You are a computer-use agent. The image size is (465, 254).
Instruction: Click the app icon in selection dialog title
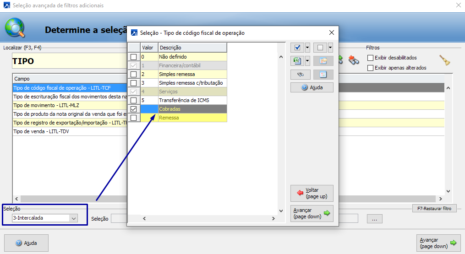134,33
